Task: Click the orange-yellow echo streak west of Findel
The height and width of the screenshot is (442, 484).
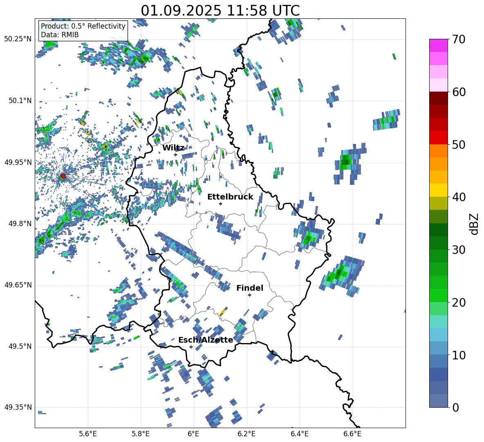Action: [224, 312]
